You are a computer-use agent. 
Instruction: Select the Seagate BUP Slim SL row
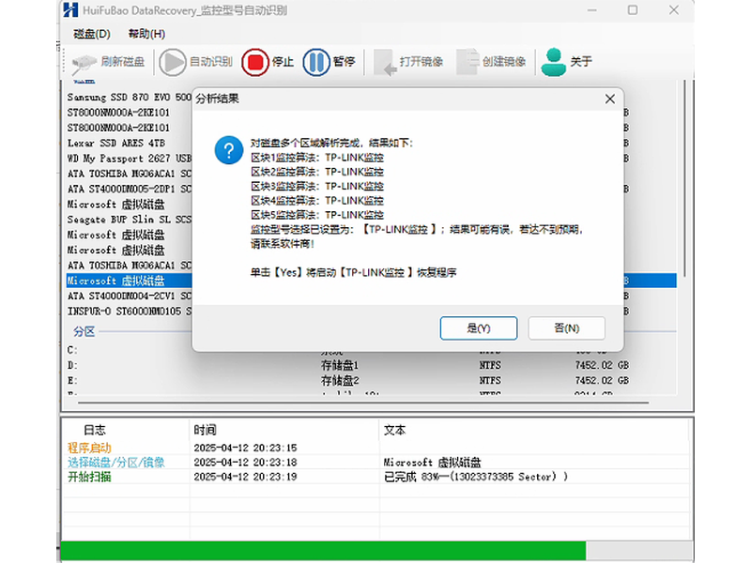pyautogui.click(x=130, y=220)
